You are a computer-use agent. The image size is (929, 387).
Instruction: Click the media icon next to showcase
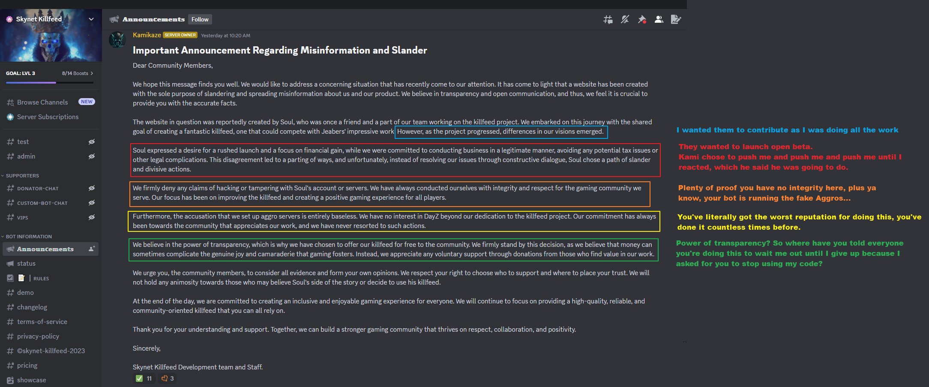pos(10,380)
